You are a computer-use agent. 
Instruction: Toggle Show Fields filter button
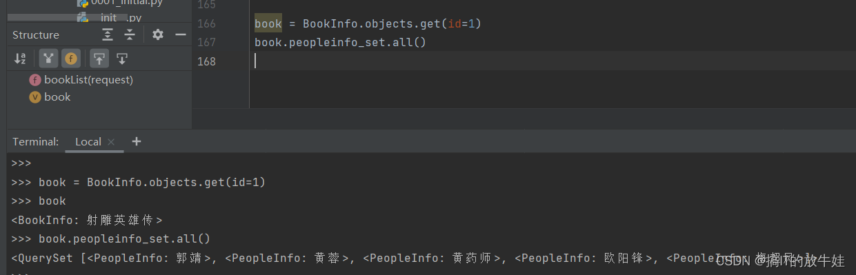tap(71, 59)
